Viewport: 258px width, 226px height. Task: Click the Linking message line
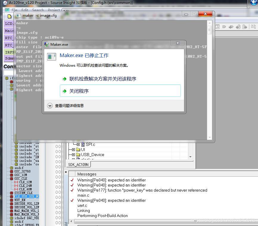(84, 211)
